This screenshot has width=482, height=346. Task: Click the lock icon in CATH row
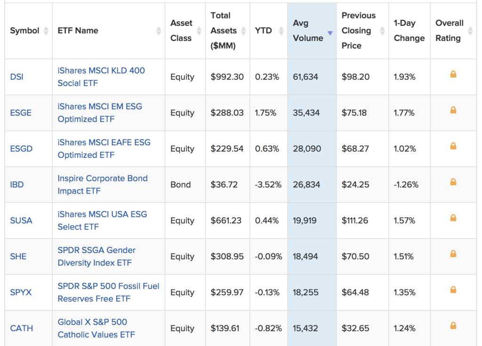pyautogui.click(x=453, y=326)
